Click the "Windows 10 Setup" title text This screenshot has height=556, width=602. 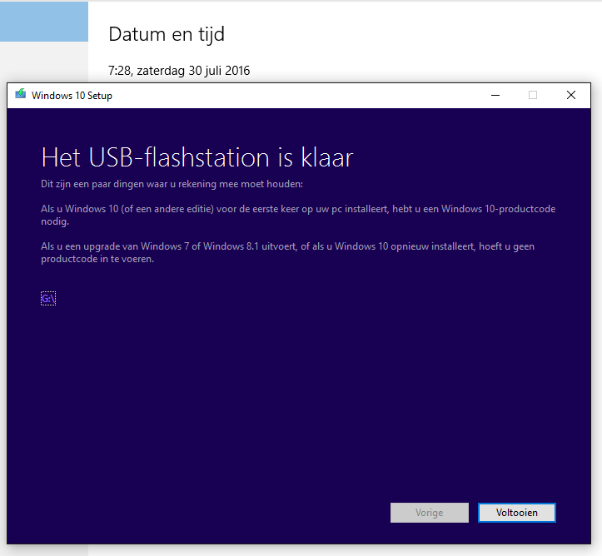(x=72, y=96)
